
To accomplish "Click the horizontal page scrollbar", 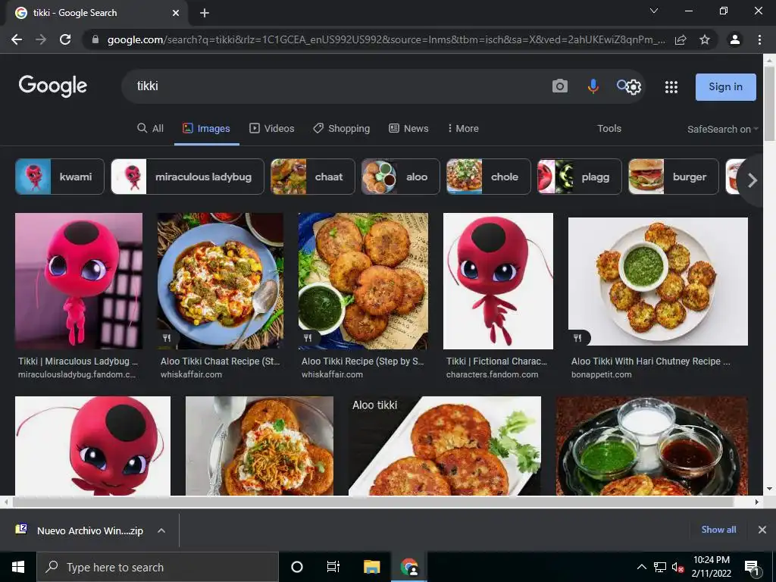I will (x=372, y=502).
